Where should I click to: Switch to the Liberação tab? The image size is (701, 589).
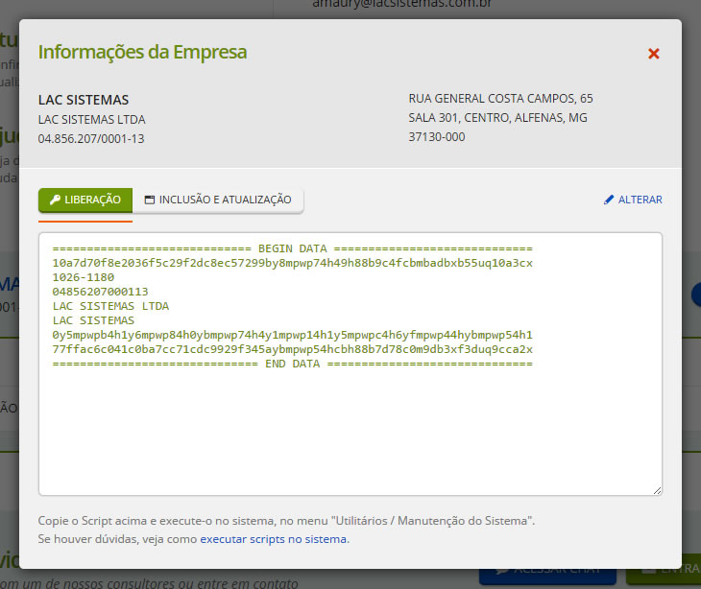85,200
